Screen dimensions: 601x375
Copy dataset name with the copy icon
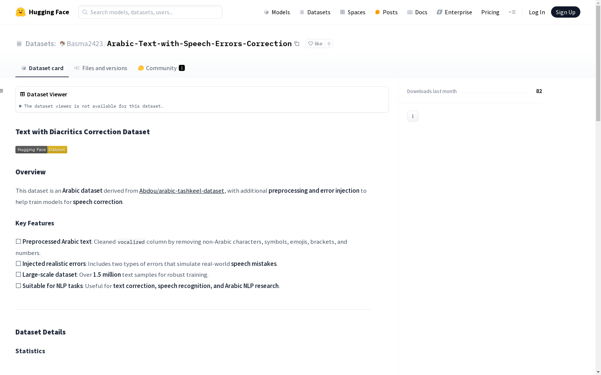coord(297,43)
